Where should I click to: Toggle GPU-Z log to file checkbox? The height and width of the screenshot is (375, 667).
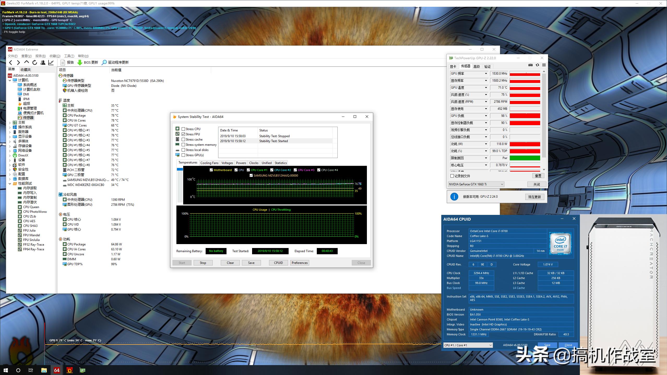point(452,176)
